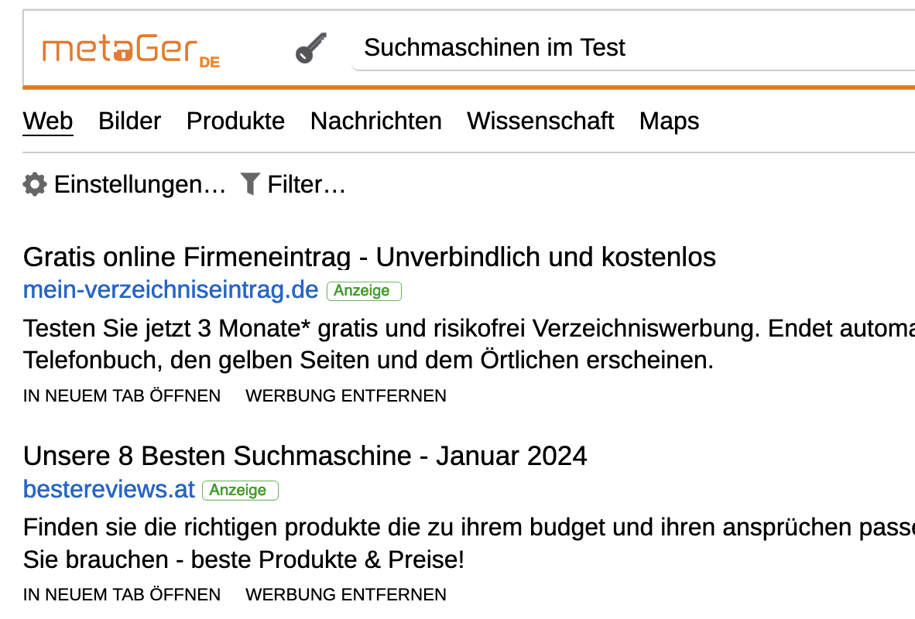Viewport: 915px width, 619px height.
Task: Go to the Maps tab
Action: click(x=669, y=121)
